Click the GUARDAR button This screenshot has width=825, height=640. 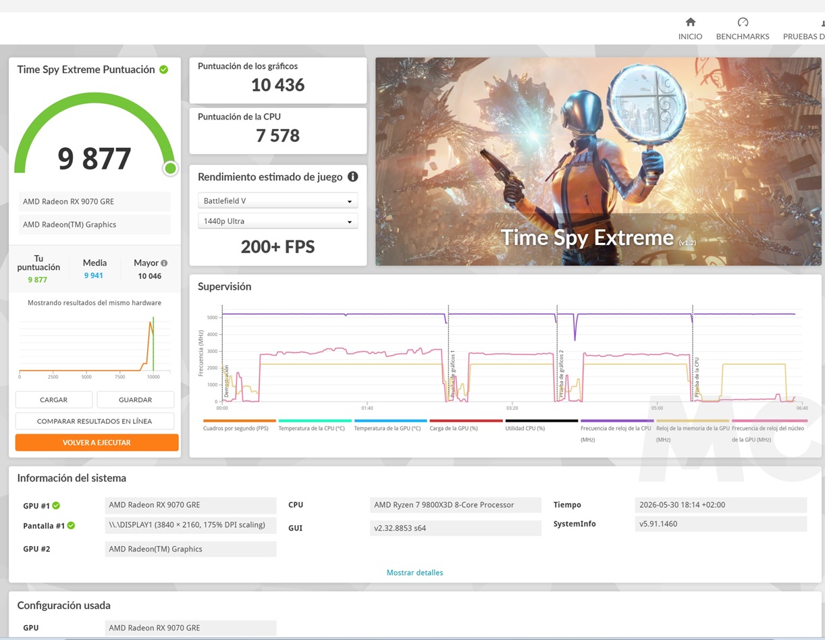coord(135,400)
